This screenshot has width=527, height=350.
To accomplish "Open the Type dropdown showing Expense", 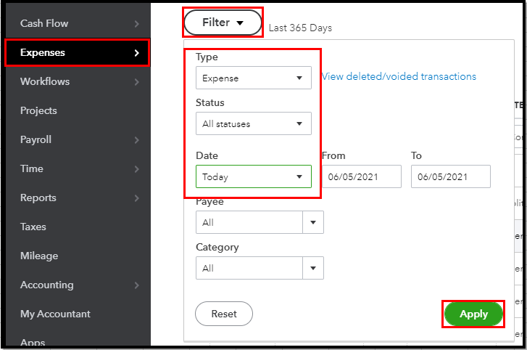I will [253, 78].
